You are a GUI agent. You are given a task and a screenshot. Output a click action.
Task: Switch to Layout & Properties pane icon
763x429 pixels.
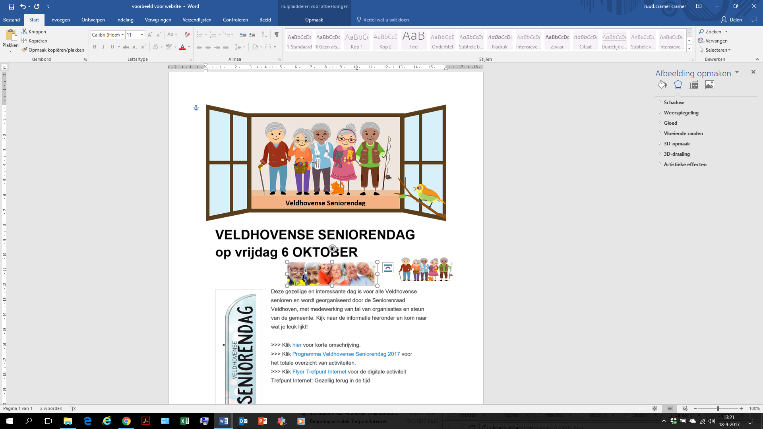694,85
